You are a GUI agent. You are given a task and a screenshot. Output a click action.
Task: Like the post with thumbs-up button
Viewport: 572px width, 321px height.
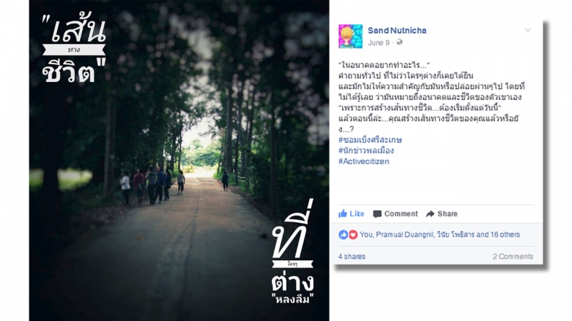pyautogui.click(x=351, y=213)
